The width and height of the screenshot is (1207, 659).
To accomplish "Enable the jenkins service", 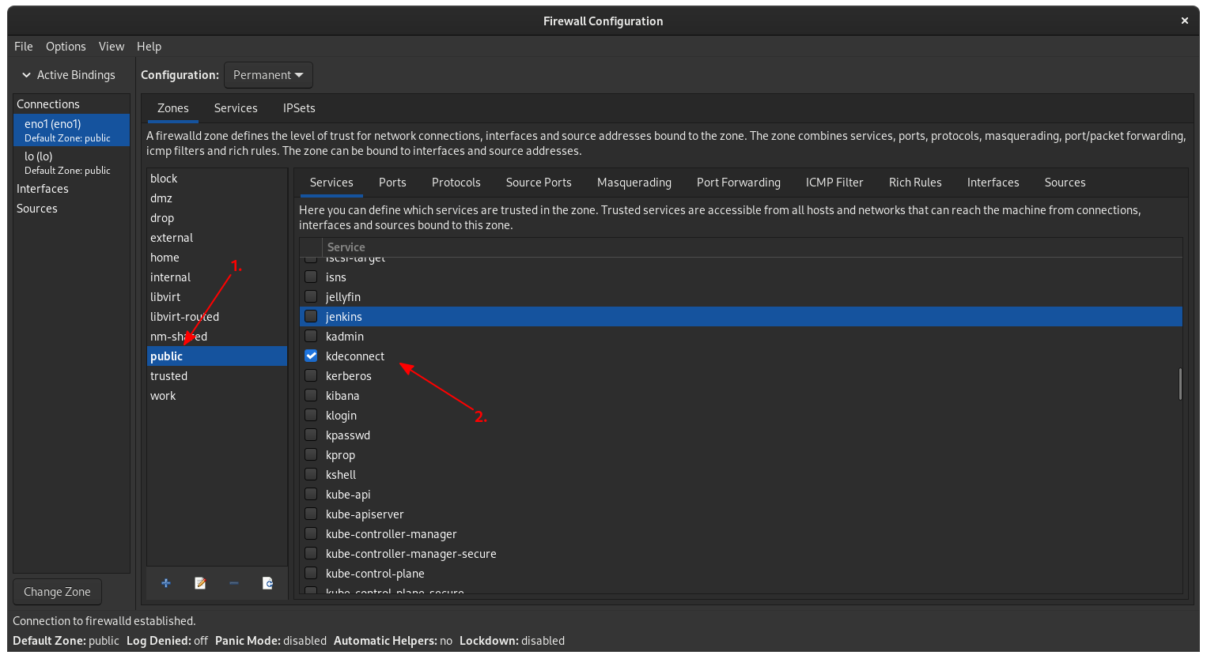I will coord(311,315).
